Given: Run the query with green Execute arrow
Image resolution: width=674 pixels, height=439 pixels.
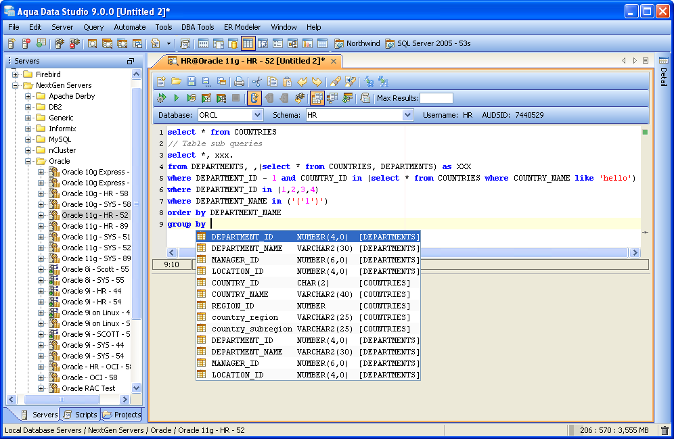Looking at the screenshot, I should pyautogui.click(x=176, y=98).
